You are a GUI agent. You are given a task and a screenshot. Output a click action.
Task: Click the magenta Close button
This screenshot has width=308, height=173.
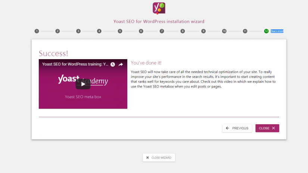click(267, 128)
